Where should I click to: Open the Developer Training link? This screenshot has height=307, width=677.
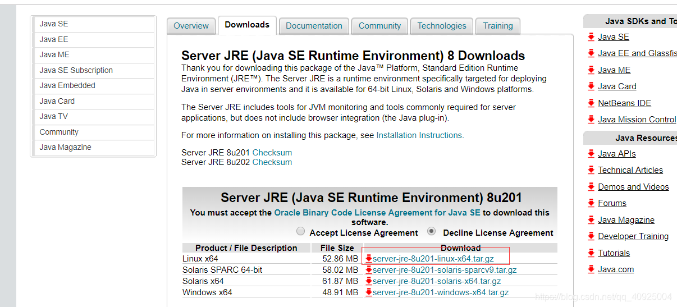coord(633,236)
